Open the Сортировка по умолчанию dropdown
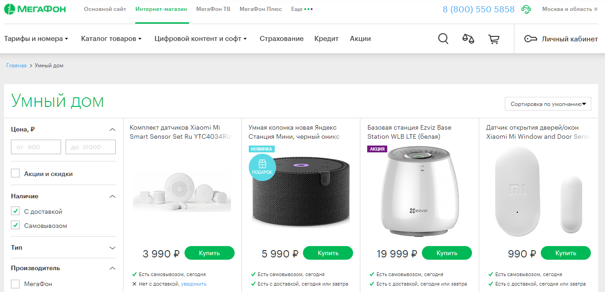Viewport: 605px width, 292px height. coord(548,104)
